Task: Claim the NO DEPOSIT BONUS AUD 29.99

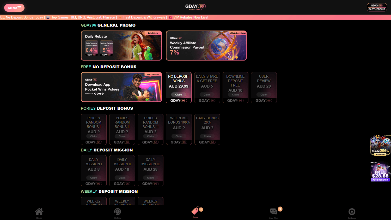Action: click(x=179, y=94)
